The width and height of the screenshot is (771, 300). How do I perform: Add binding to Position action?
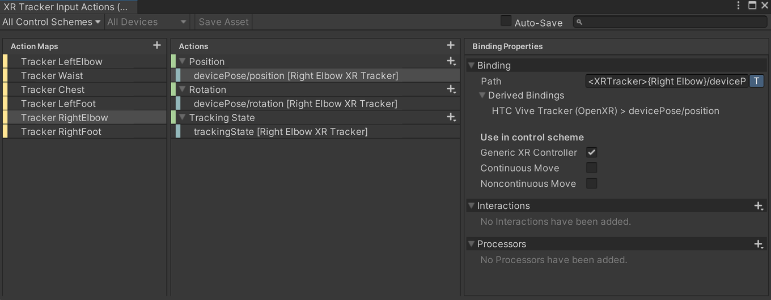[x=451, y=61]
